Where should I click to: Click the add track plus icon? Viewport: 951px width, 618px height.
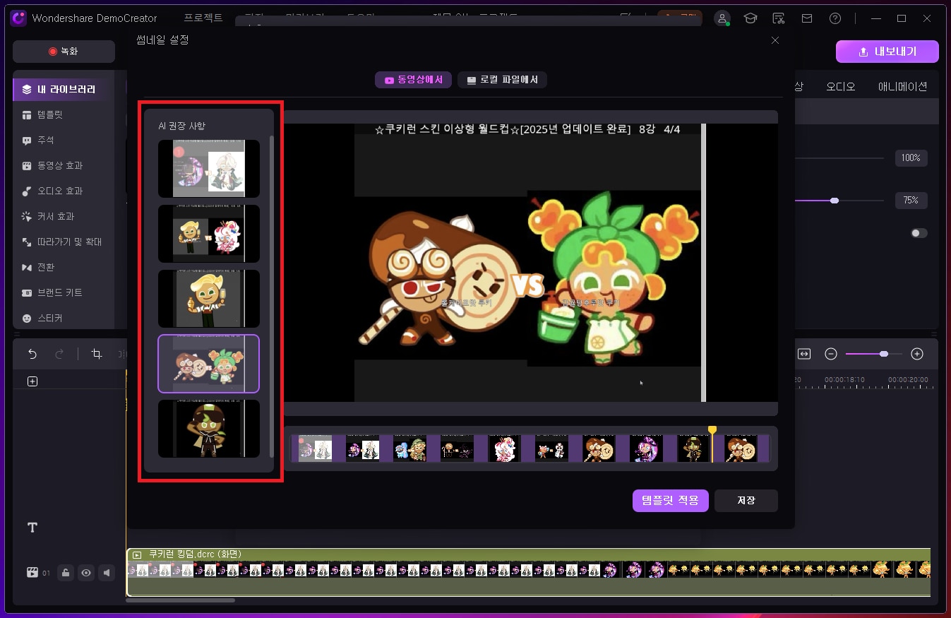[x=32, y=381]
